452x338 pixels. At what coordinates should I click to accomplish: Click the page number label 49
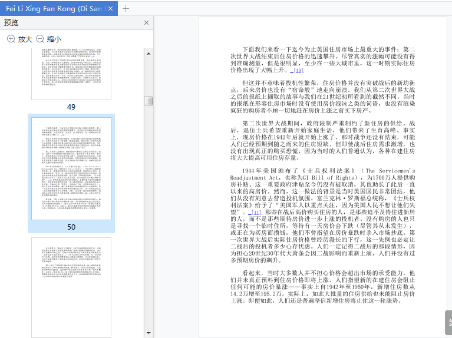click(71, 107)
